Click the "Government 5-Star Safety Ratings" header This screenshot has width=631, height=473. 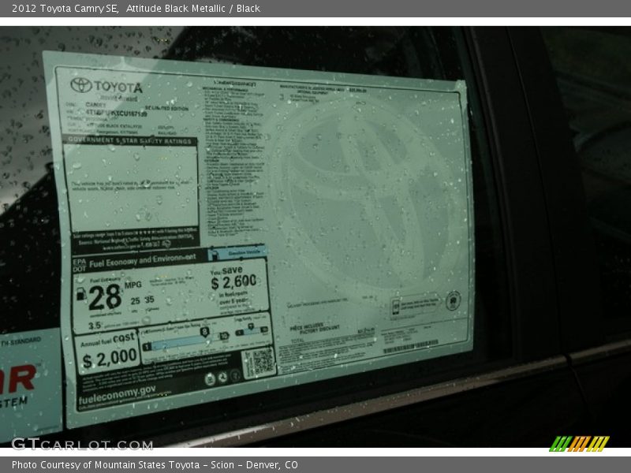pyautogui.click(x=129, y=140)
